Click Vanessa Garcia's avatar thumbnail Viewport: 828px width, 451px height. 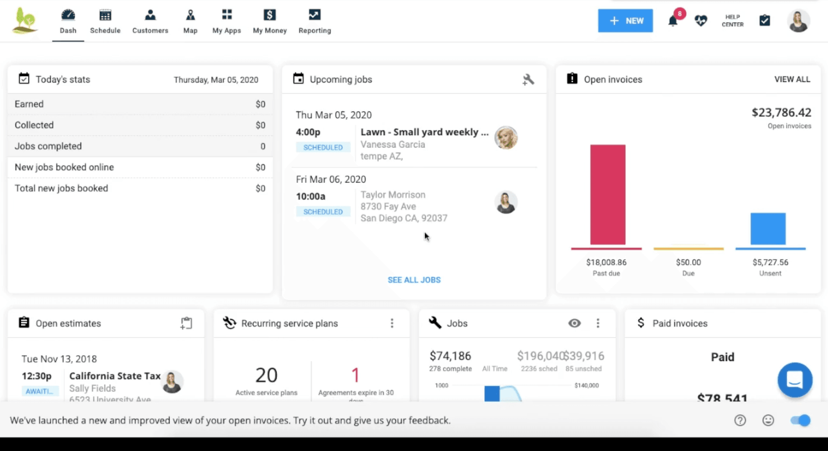(506, 138)
